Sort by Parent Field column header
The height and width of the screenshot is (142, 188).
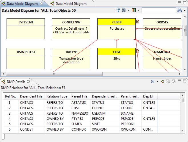(130, 96)
